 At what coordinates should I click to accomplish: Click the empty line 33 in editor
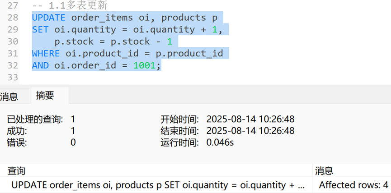coord(136,77)
